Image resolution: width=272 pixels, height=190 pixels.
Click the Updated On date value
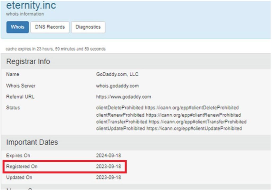[x=108, y=178]
